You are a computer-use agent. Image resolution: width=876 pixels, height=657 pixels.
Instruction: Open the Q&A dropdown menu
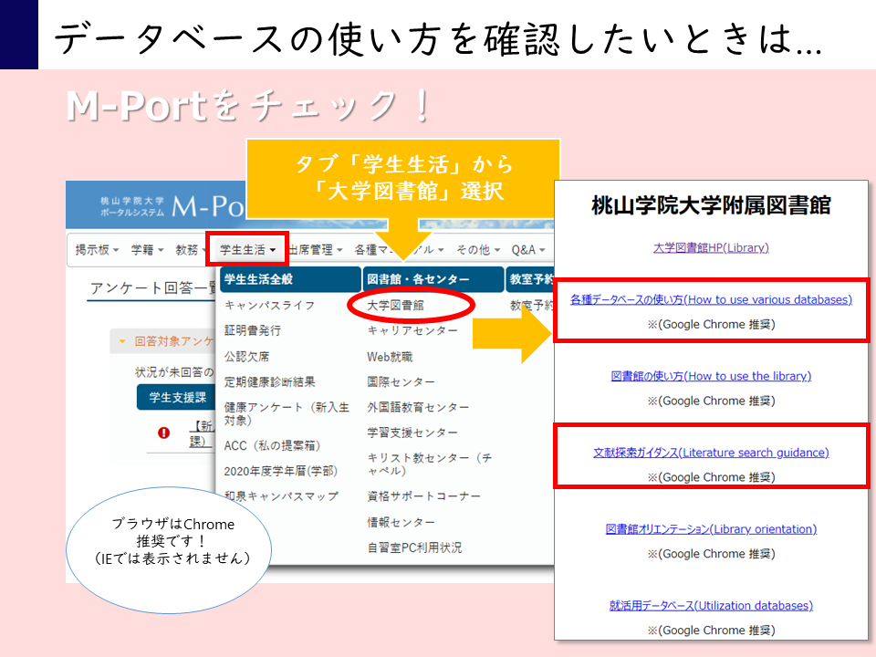point(528,250)
